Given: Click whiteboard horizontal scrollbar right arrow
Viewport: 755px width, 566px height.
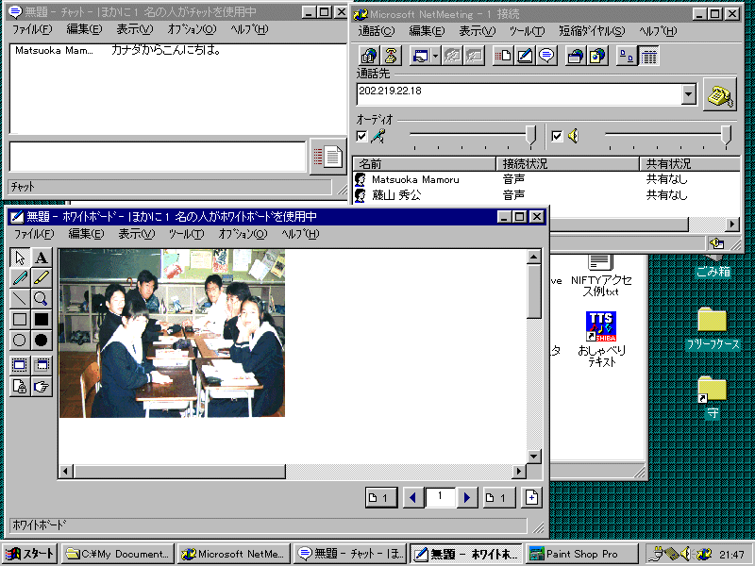Looking at the screenshot, I should click(x=518, y=471).
